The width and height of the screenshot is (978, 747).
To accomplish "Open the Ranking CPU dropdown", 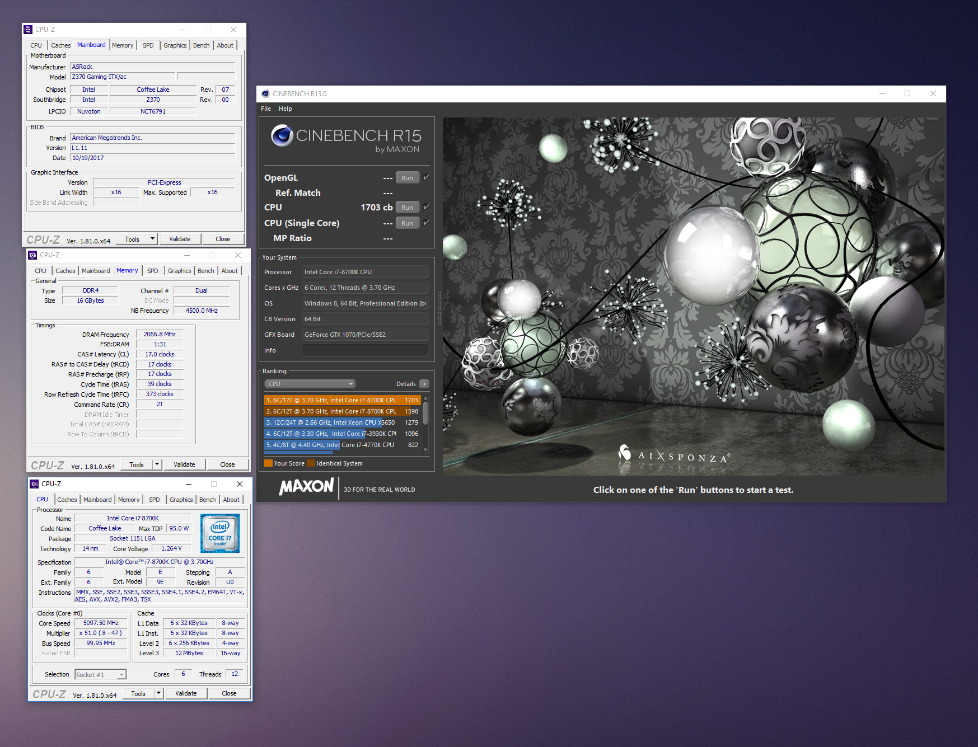I will [310, 384].
